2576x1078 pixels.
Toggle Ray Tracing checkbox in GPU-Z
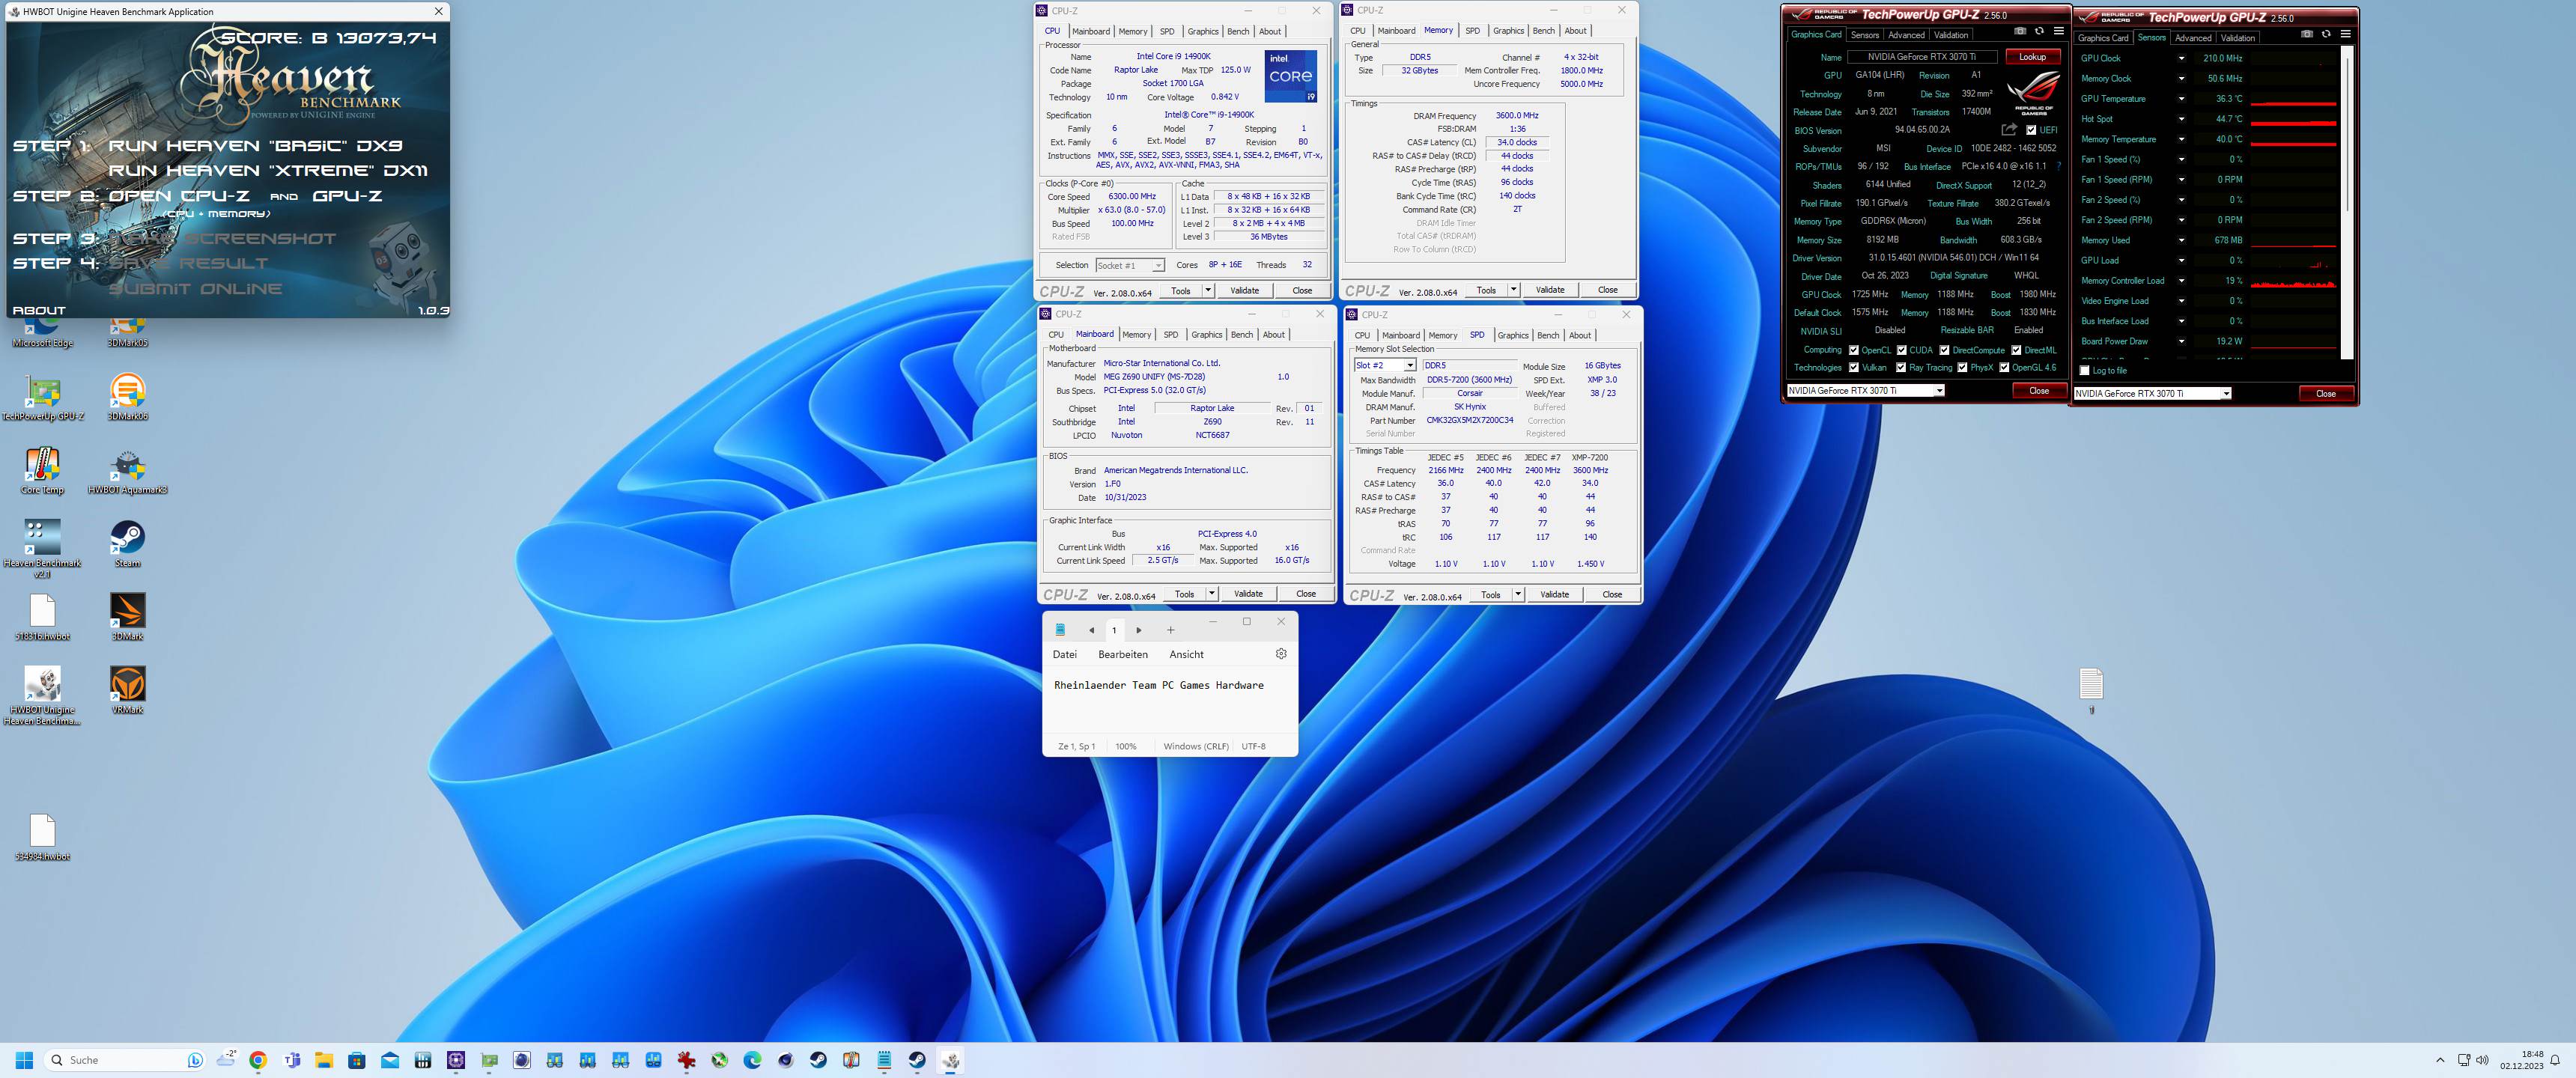[1901, 367]
